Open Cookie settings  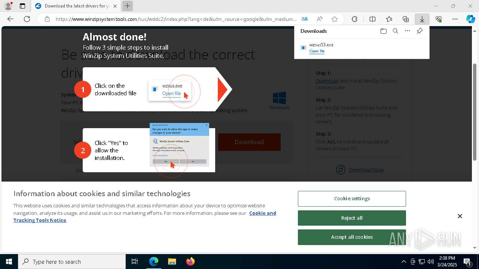click(352, 199)
